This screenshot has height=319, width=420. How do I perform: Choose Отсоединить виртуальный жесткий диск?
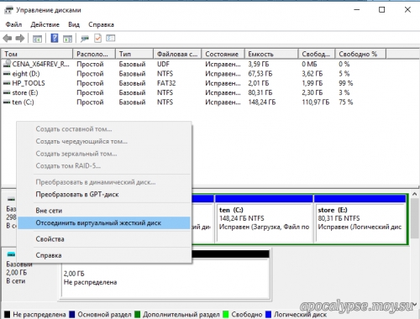[104, 223]
